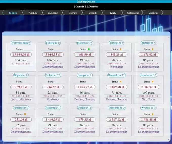Click the amount 2 440,29 zł
This screenshot has height=144, width=172.
click(53, 120)
